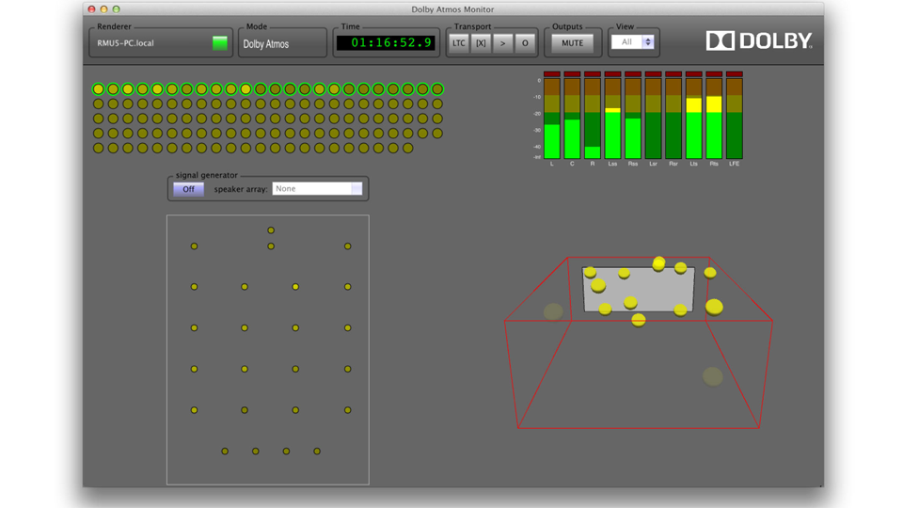The image size is (903, 508).
Task: Click the Lss channel level meter
Action: click(612, 119)
